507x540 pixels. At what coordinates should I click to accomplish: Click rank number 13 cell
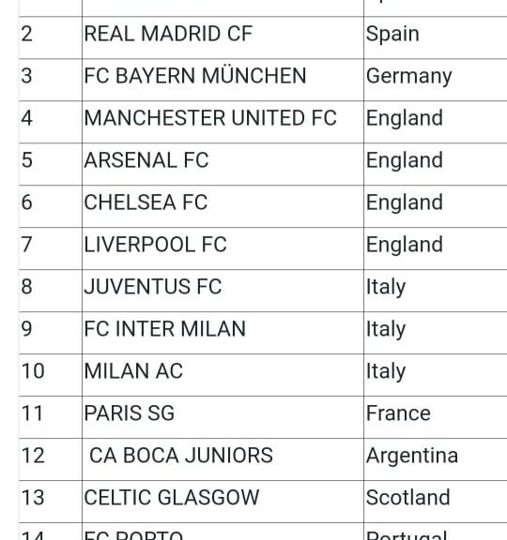(51, 502)
